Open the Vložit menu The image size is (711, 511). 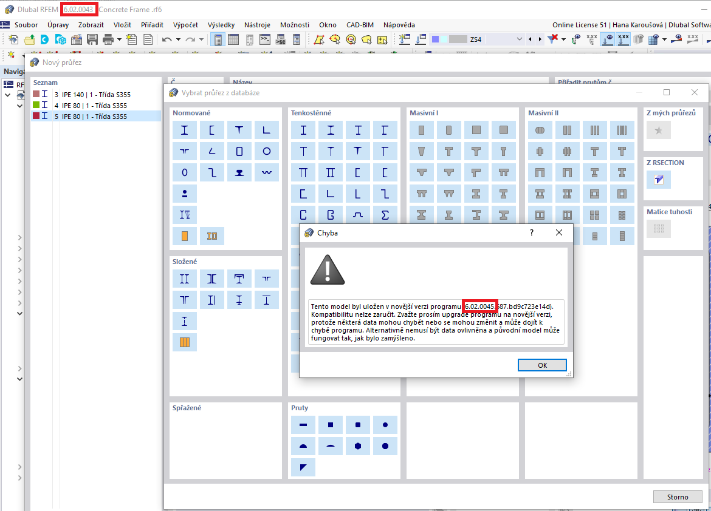click(122, 25)
